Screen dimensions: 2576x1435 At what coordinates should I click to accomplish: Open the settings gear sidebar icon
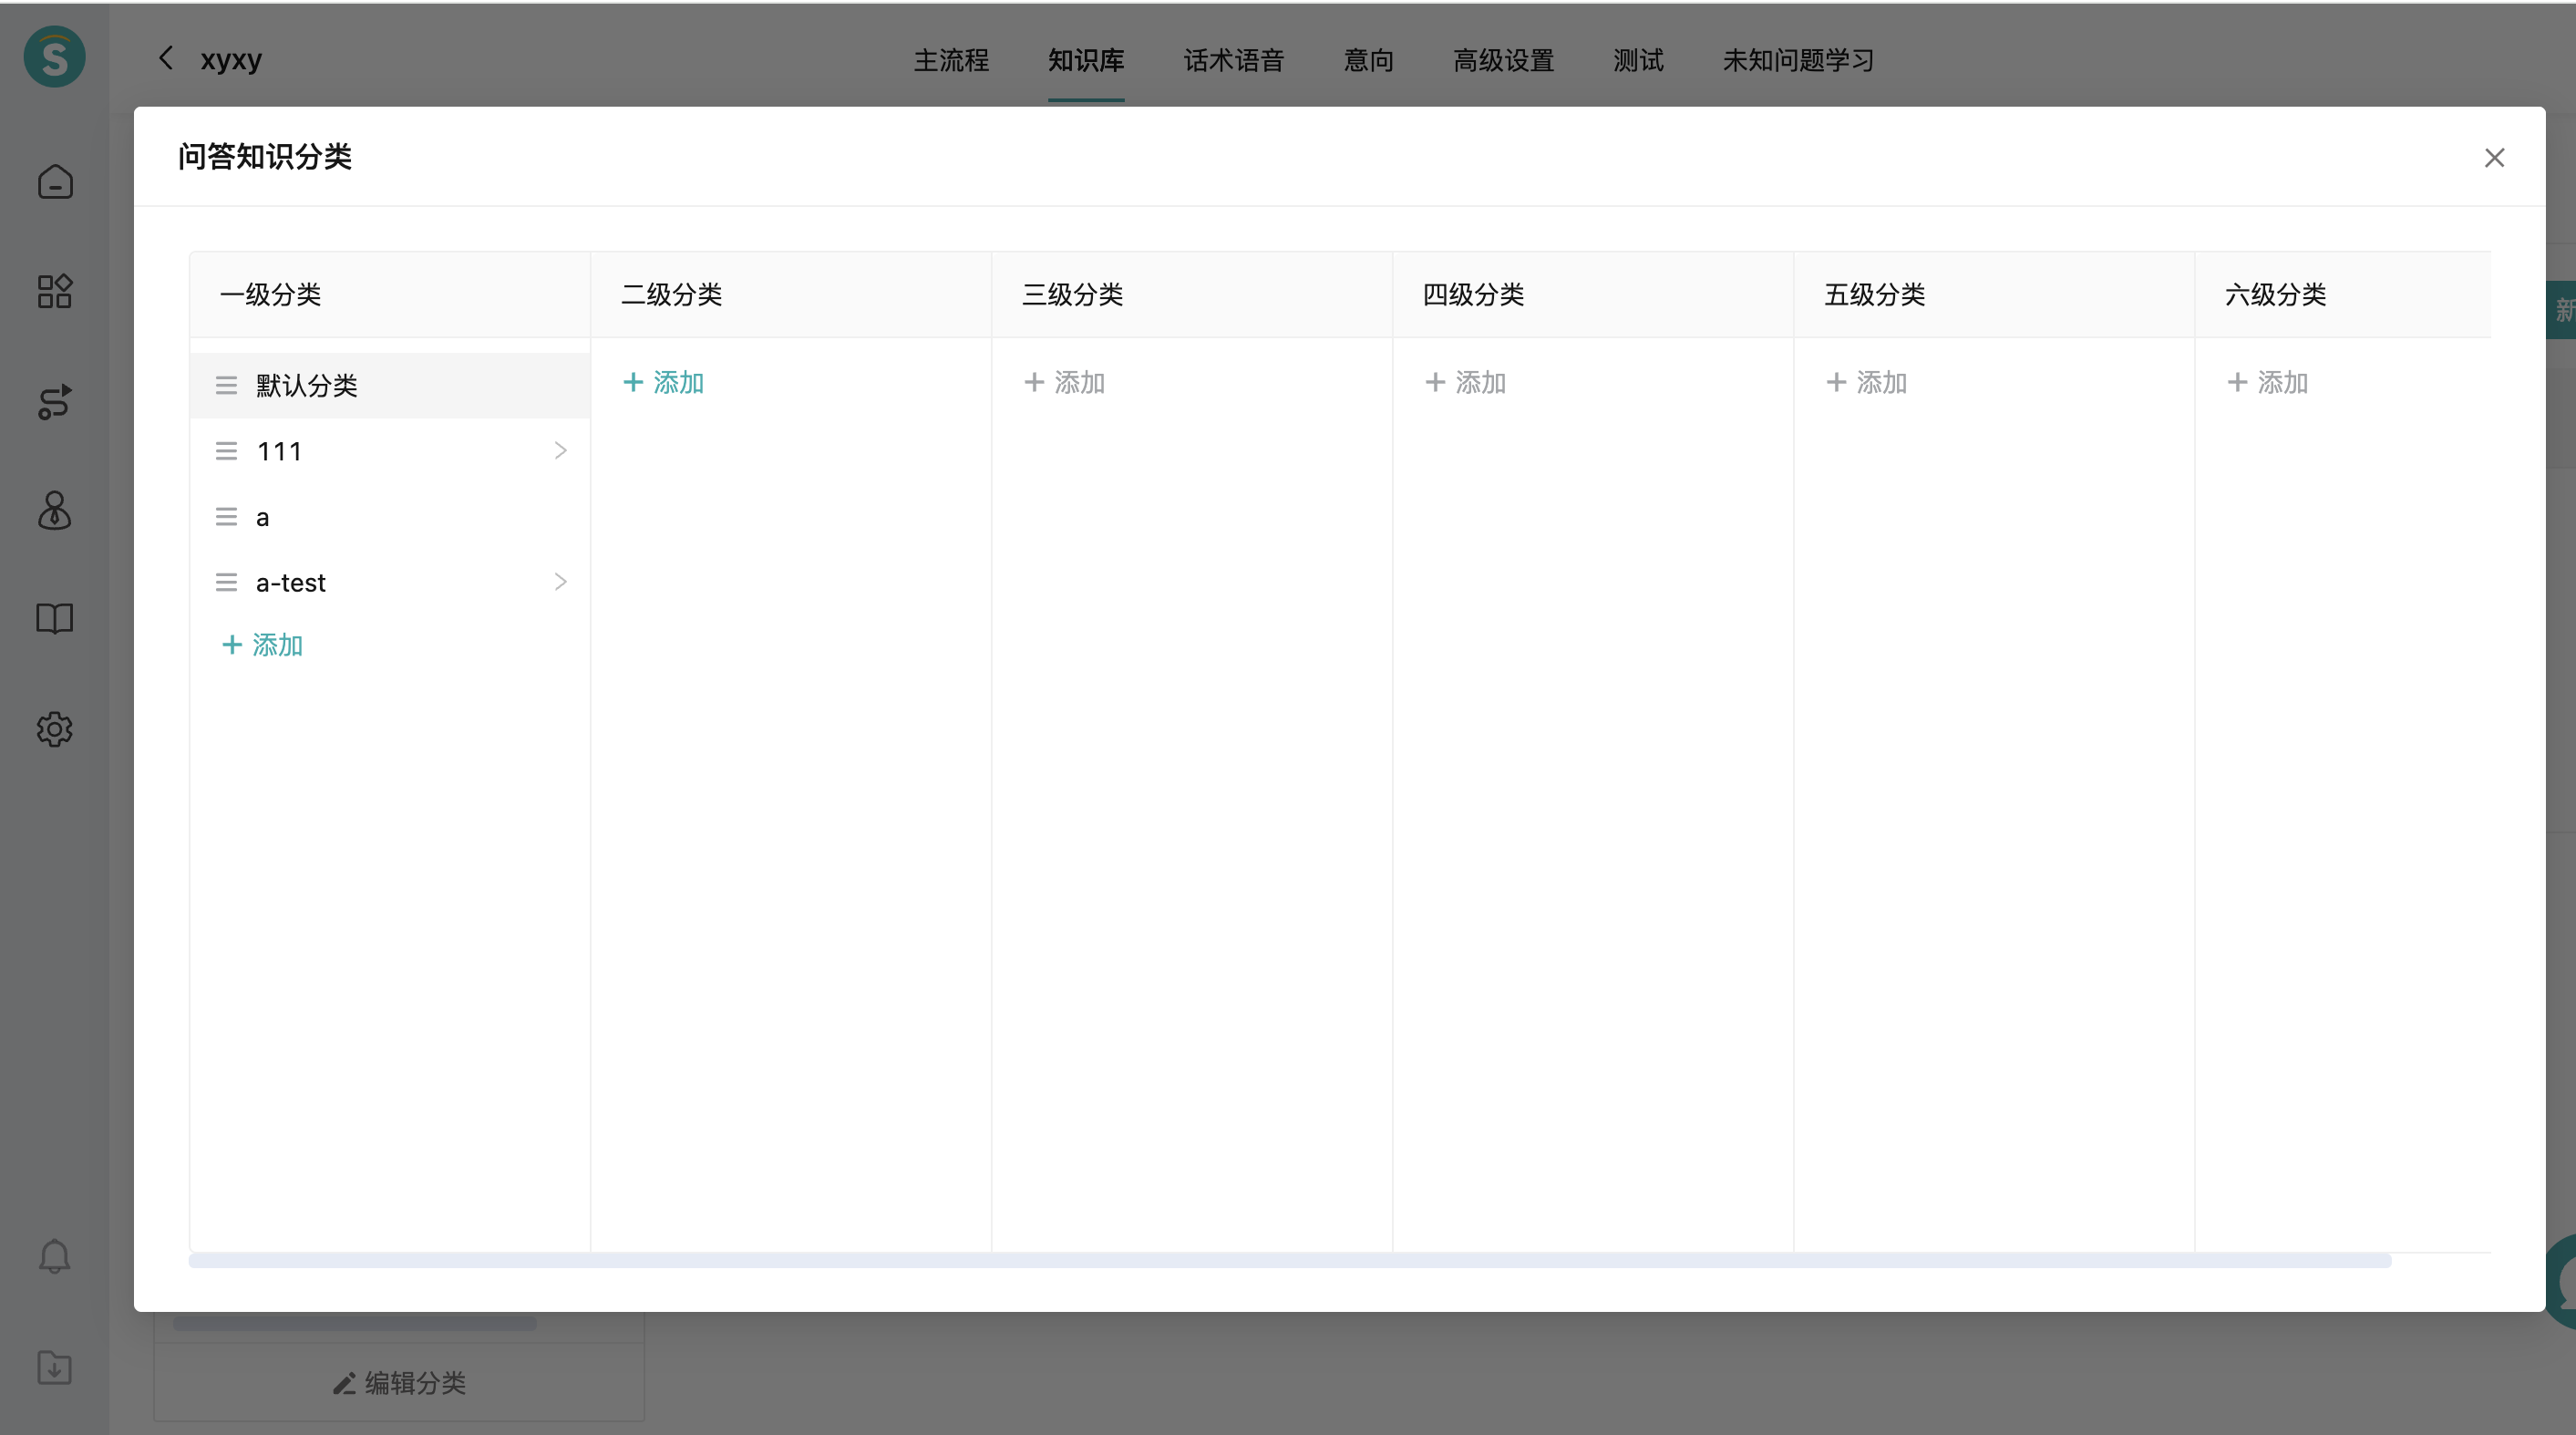[55, 729]
